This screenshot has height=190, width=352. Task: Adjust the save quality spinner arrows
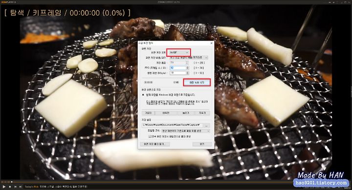187,63
